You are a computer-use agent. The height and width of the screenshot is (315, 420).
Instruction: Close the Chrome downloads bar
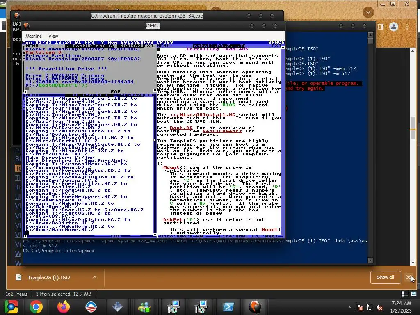click(408, 277)
